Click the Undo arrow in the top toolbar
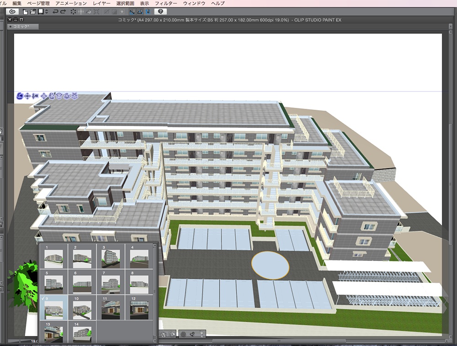Image resolution: width=457 pixels, height=346 pixels. point(56,11)
